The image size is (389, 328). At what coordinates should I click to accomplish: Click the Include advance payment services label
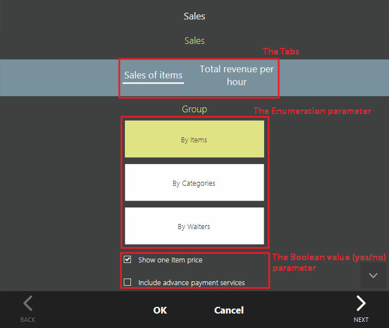pos(191,283)
